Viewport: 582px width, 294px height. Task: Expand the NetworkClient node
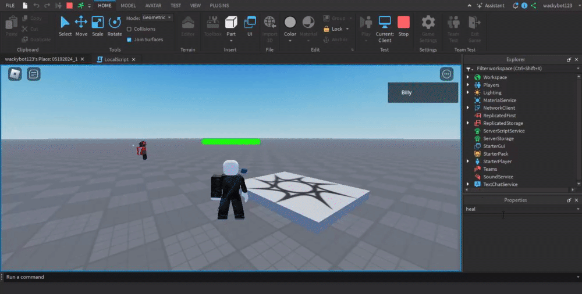pos(468,108)
